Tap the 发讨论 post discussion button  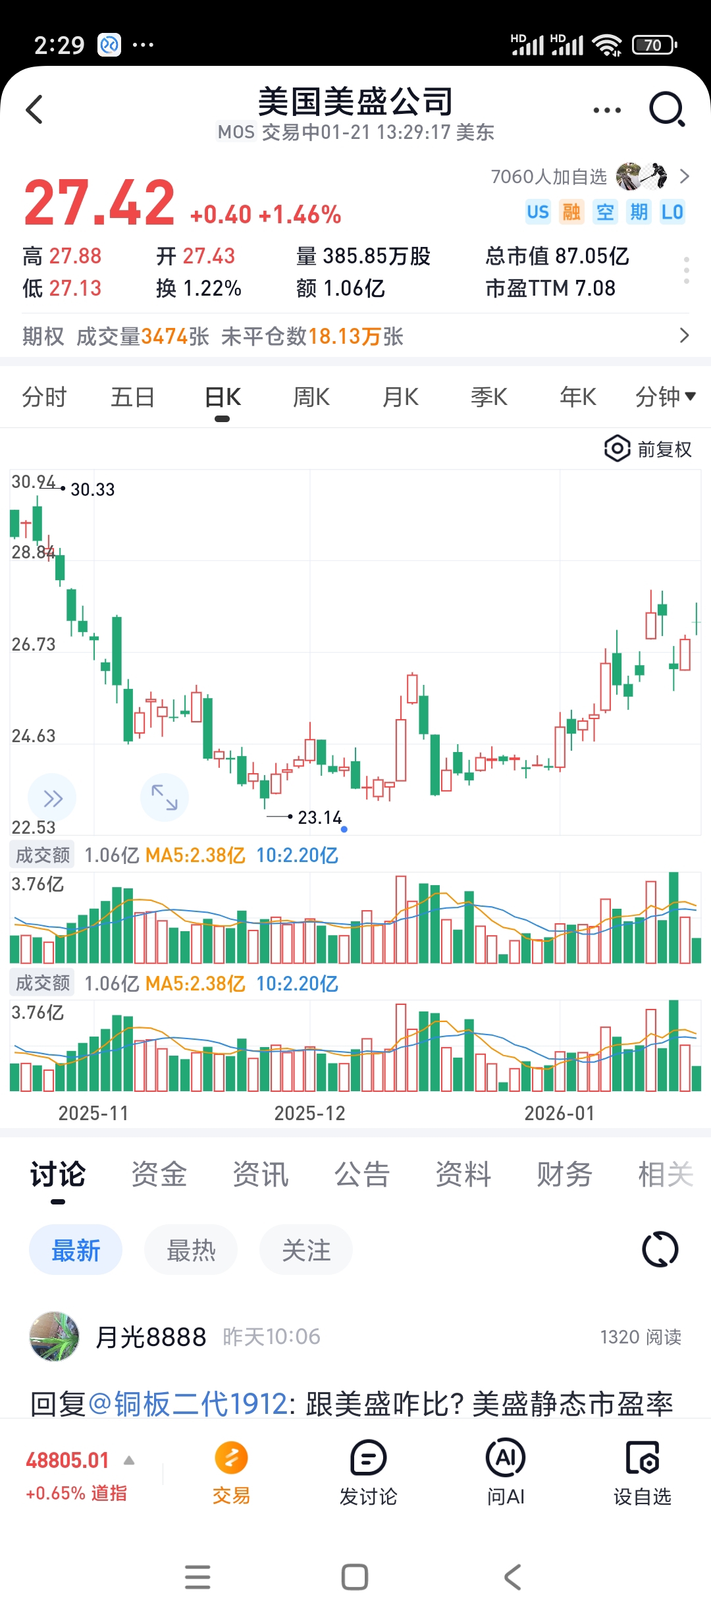pyautogui.click(x=368, y=1474)
